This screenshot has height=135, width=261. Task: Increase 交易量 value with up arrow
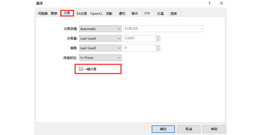(x=158, y=37)
